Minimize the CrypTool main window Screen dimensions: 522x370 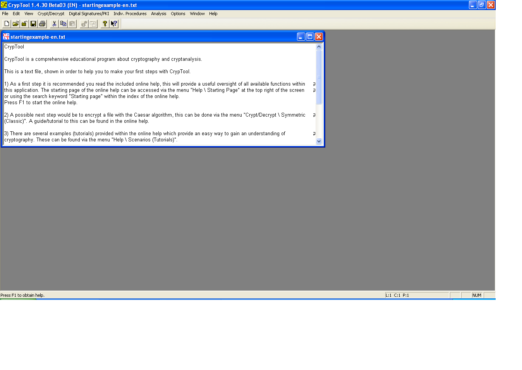473,5
